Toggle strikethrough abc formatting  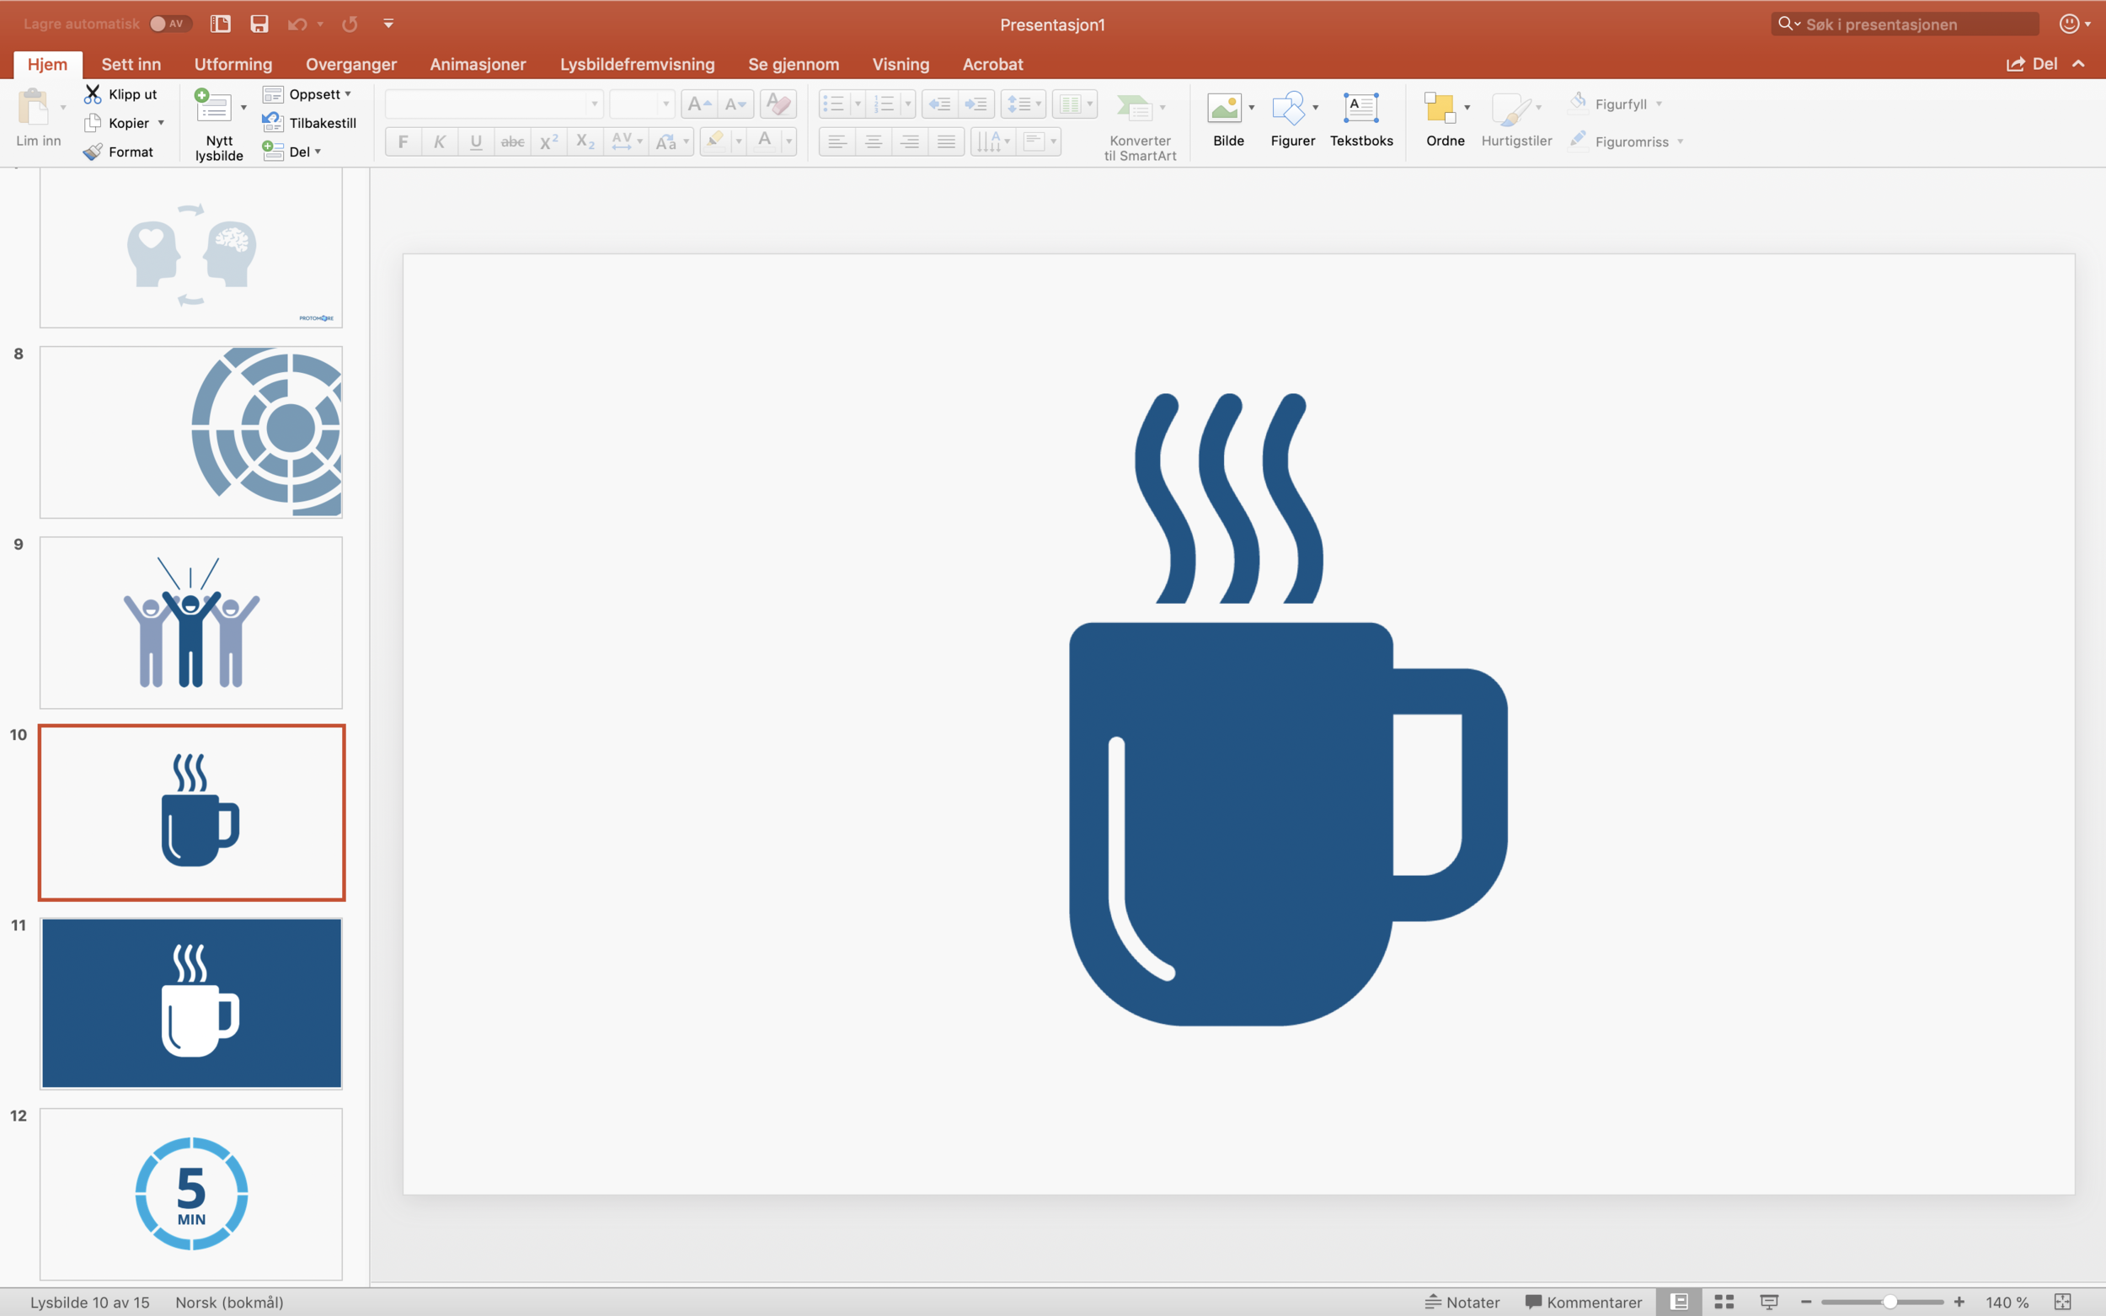point(513,141)
